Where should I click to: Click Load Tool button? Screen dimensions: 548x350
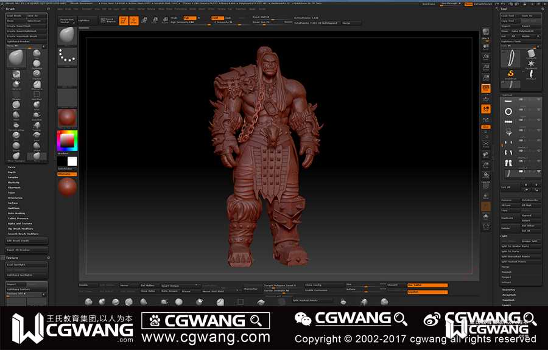click(x=510, y=16)
